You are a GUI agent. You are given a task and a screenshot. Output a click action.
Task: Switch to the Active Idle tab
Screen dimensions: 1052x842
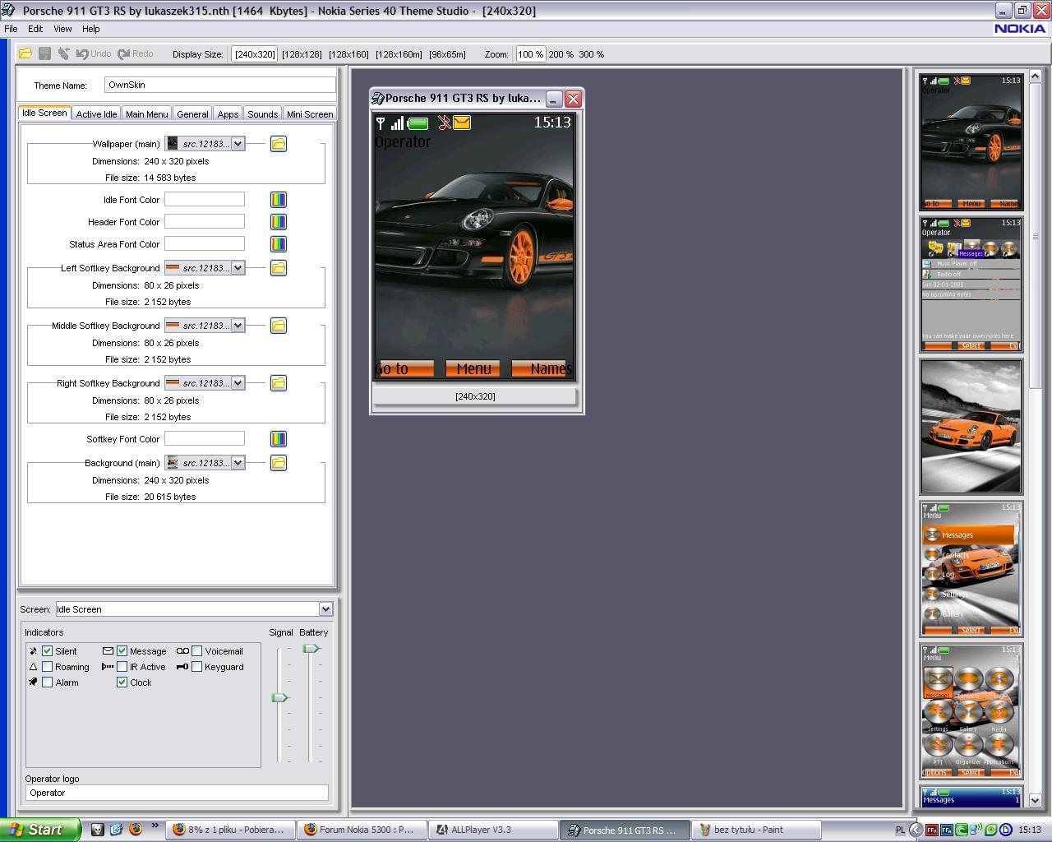96,114
